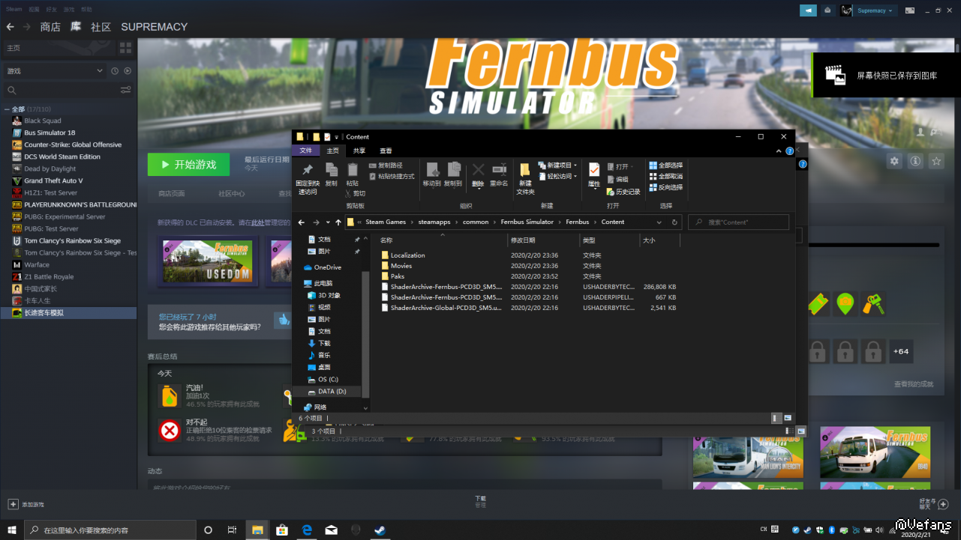This screenshot has height=540, width=961.
Task: Show game info icon in Steam
Action: coord(915,161)
